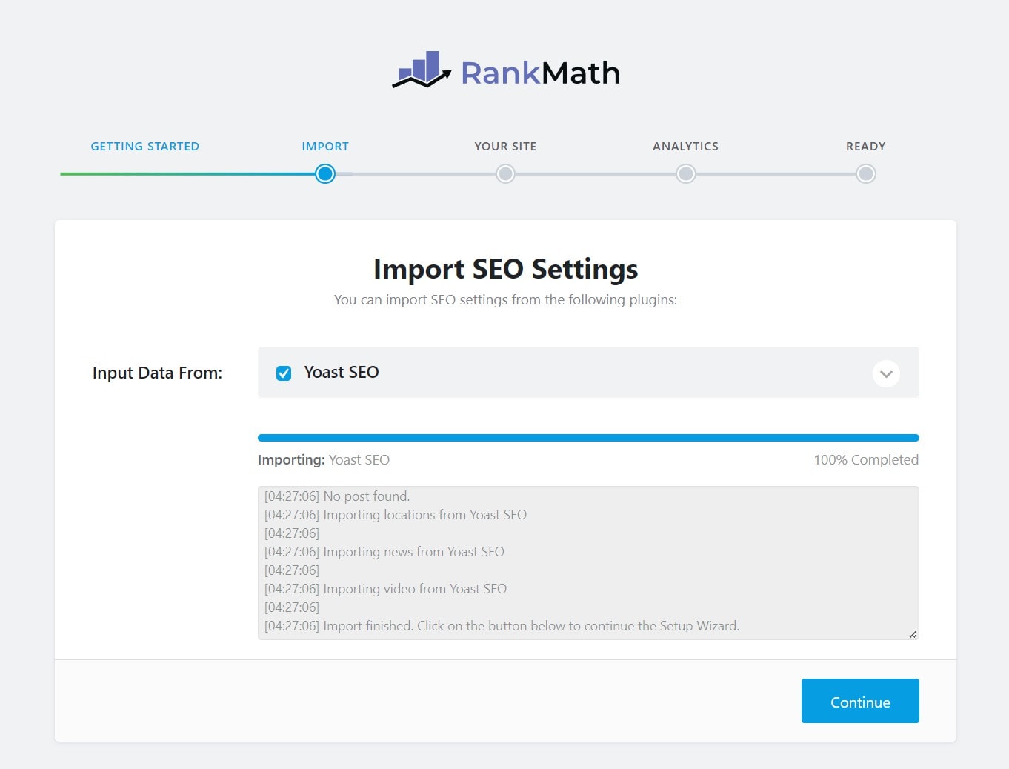
Task: Click the 'No post found.' log line
Action: (337, 496)
